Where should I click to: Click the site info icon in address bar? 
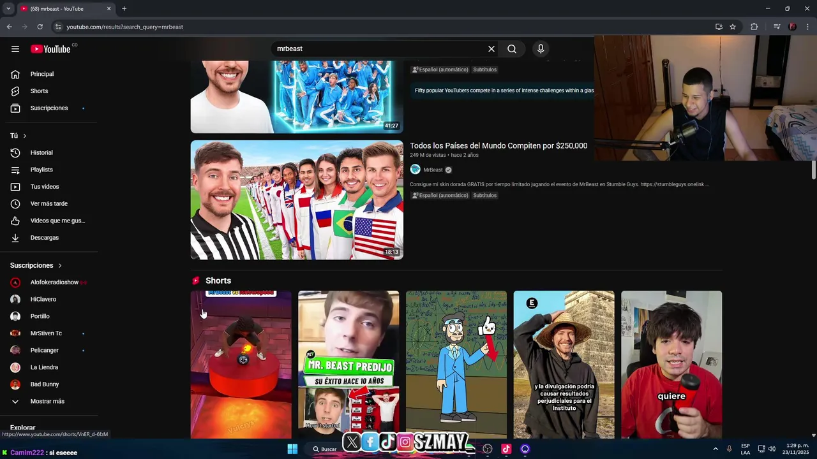pos(58,27)
